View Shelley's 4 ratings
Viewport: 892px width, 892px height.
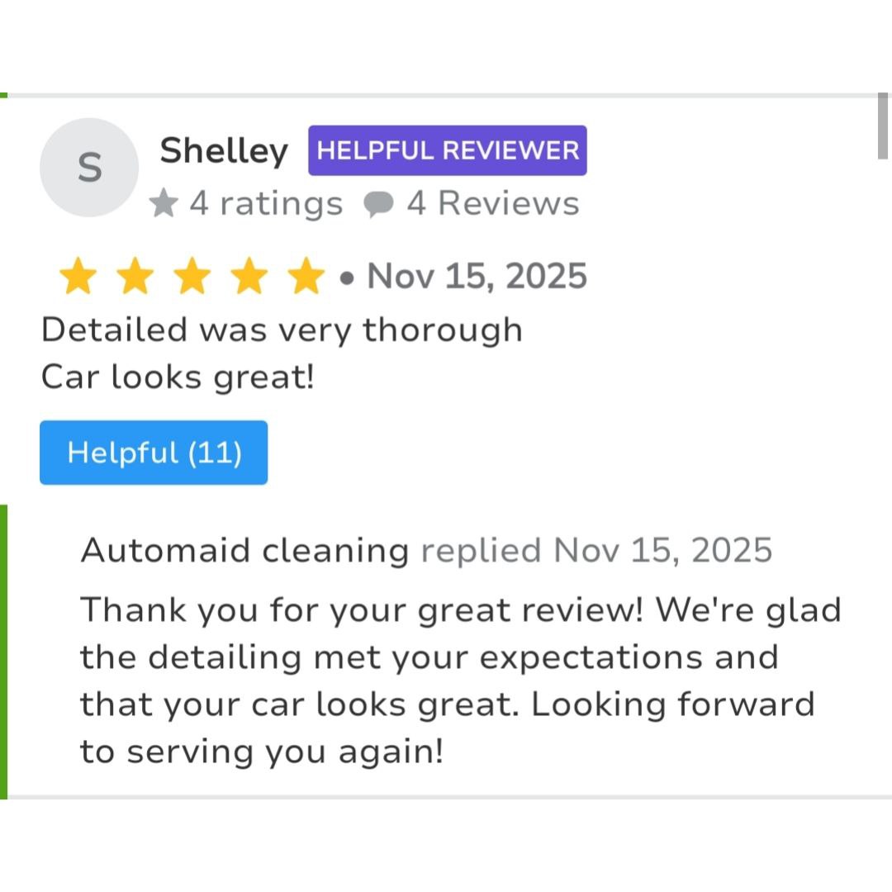pos(266,203)
